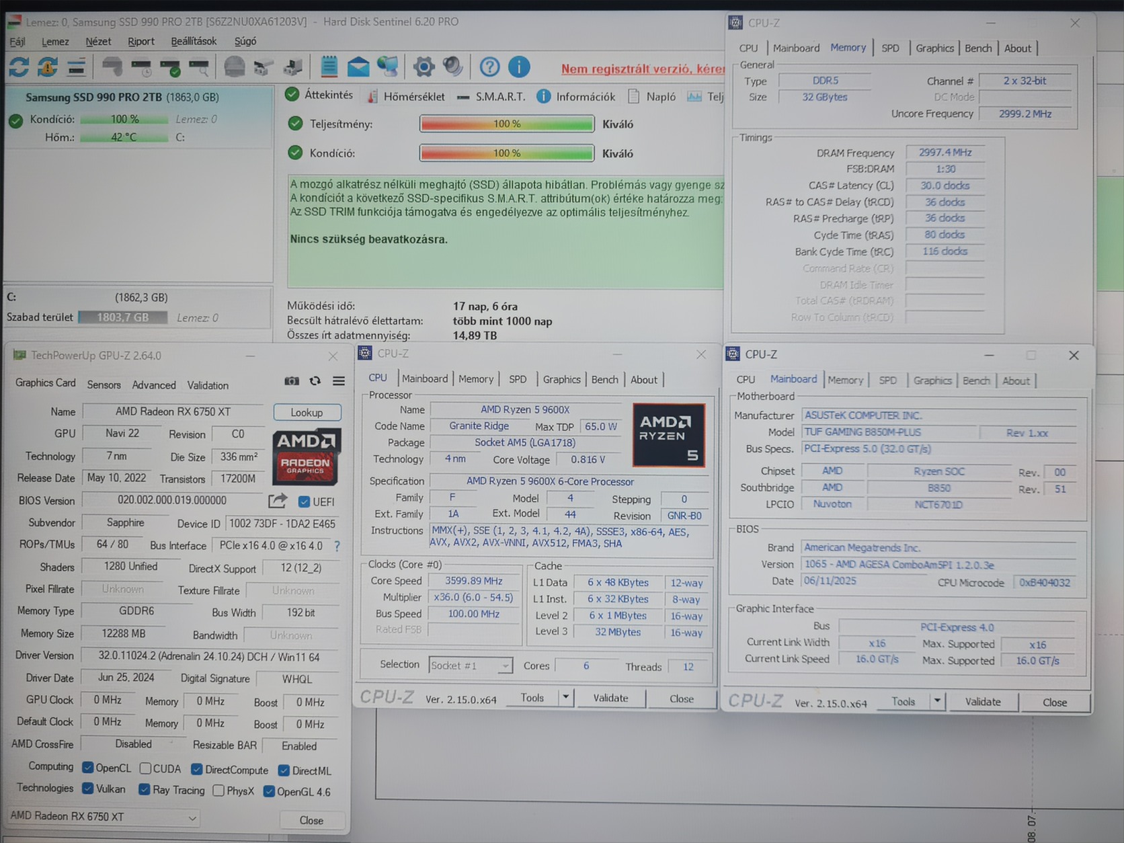Open the GPU-Z hamburger menu

tap(339, 381)
